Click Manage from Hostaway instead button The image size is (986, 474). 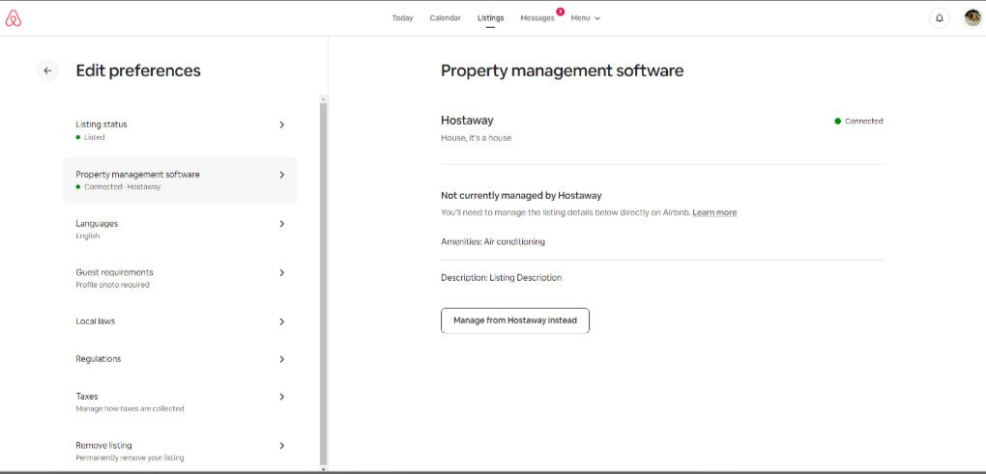[515, 321]
